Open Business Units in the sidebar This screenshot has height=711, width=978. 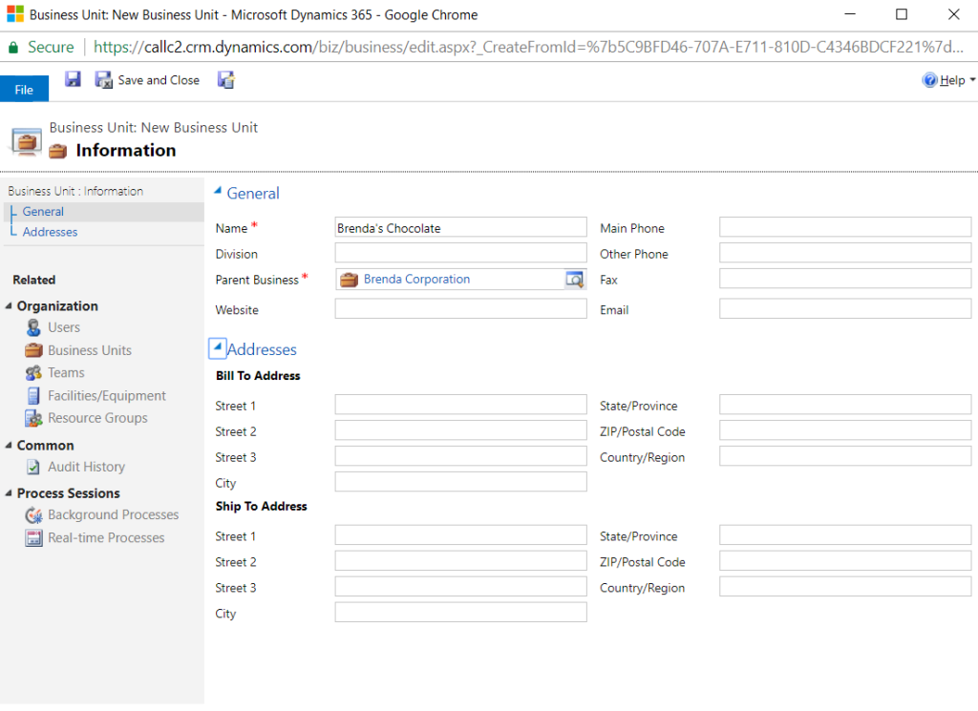pos(90,350)
